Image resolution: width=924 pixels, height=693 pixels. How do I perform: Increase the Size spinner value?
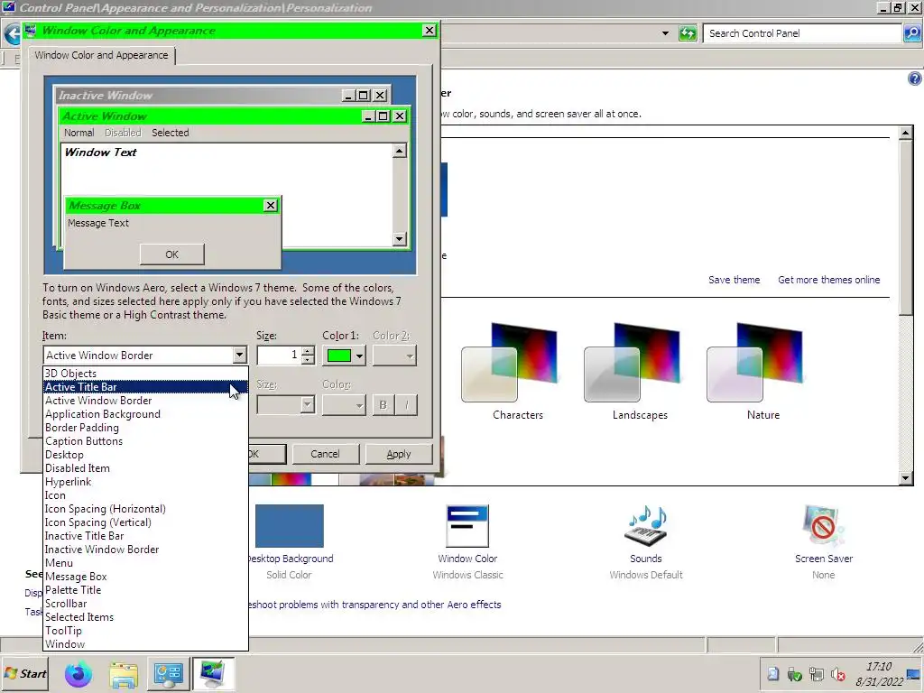pyautogui.click(x=309, y=351)
